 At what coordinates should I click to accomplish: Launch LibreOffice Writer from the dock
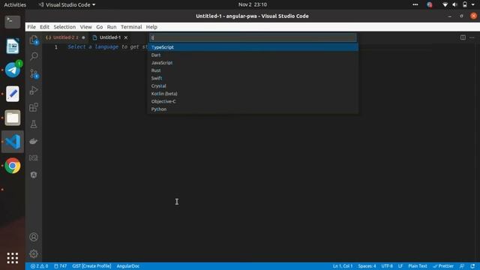point(13,46)
